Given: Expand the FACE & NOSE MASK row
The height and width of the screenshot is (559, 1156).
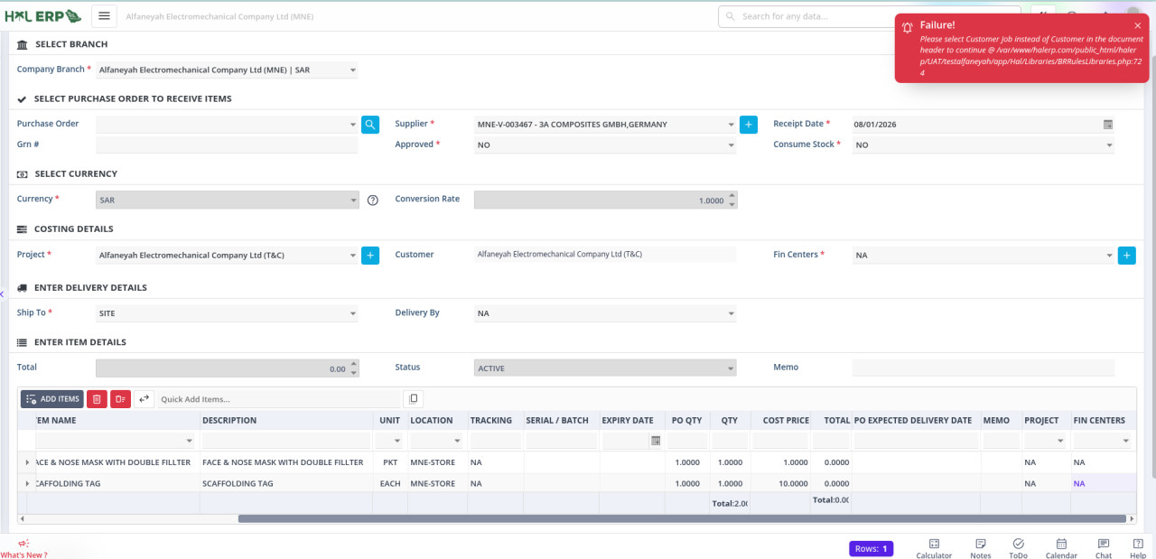Looking at the screenshot, I should 26,462.
